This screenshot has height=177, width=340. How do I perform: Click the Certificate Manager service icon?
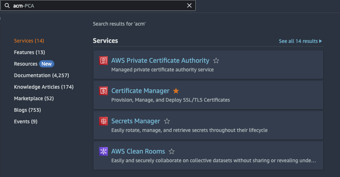pyautogui.click(x=103, y=91)
